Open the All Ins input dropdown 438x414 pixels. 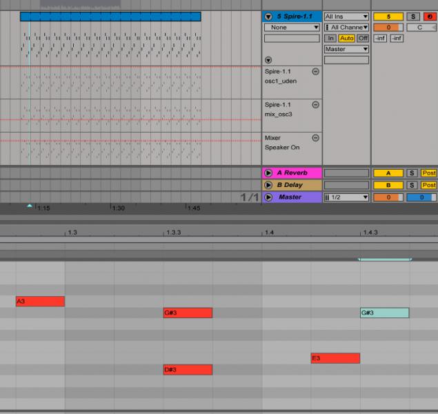coord(346,17)
